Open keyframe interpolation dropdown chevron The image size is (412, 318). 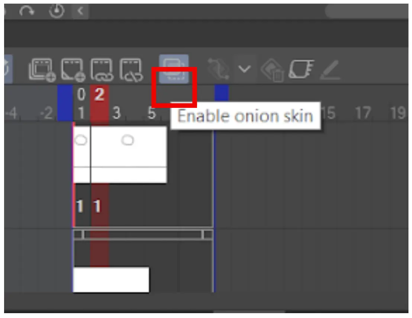point(244,69)
